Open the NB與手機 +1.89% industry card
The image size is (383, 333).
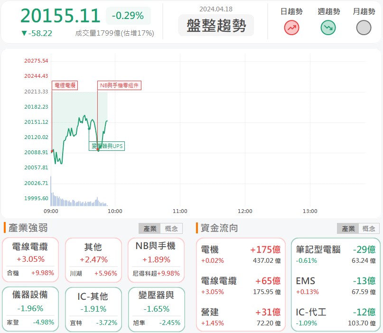pos(156,260)
